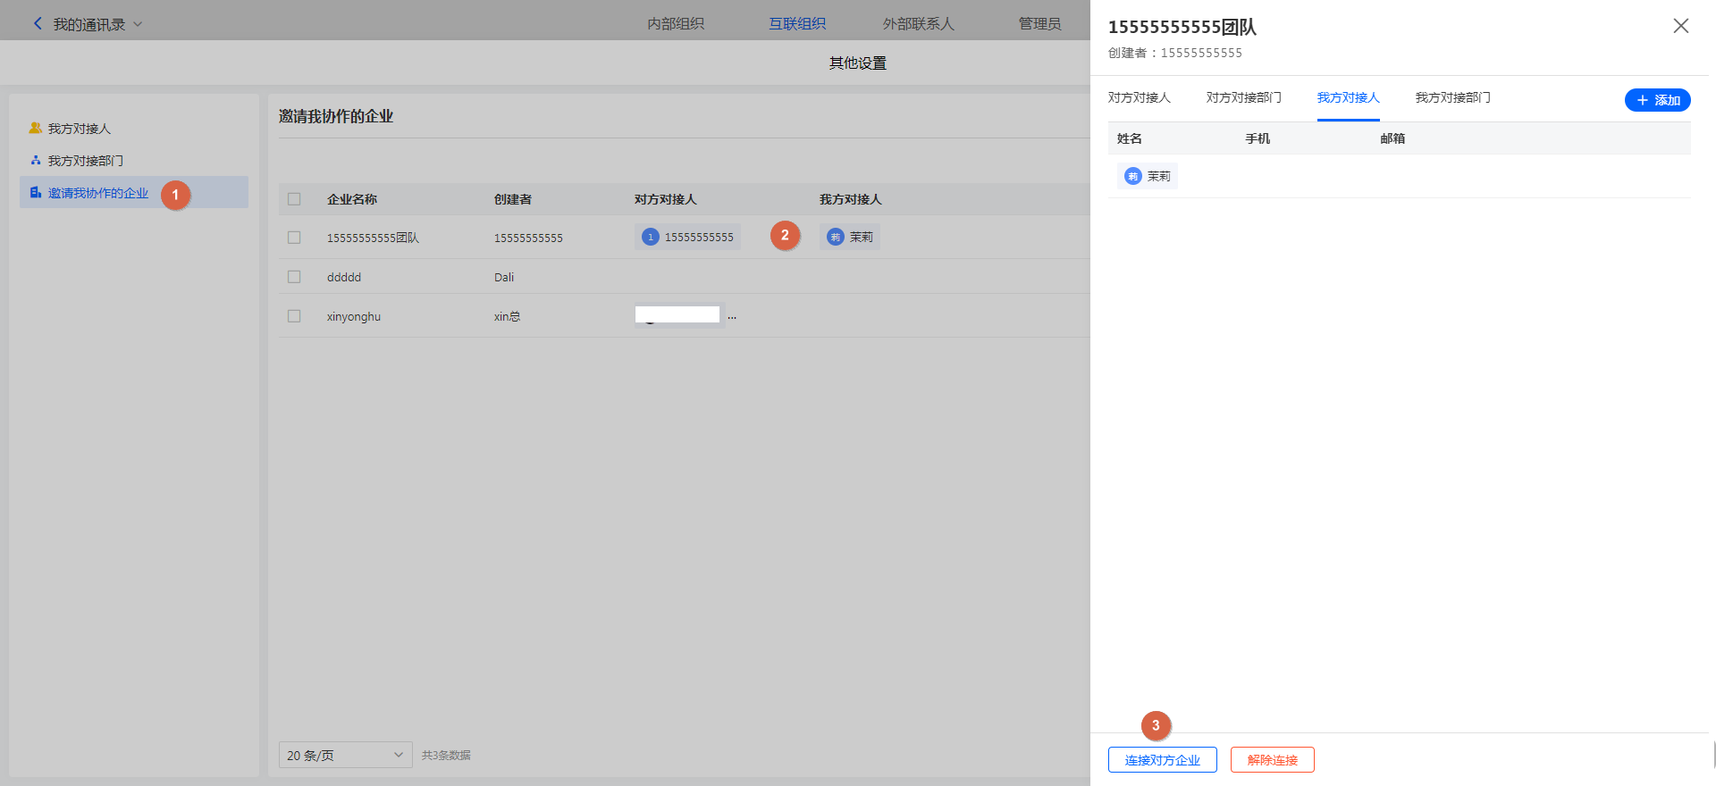The height and width of the screenshot is (786, 1716).
Task: Click the 解除连接 button
Action: pos(1272,760)
